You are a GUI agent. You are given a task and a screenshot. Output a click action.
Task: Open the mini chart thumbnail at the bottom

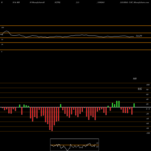75,145
